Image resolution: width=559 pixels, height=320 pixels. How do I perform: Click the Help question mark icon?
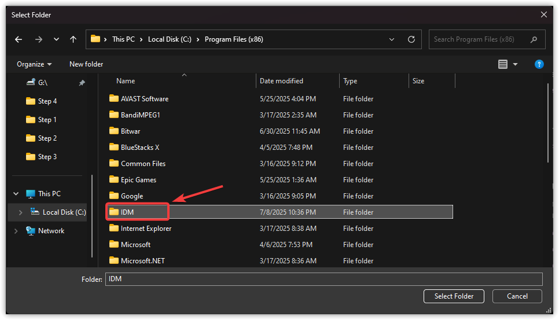coord(539,64)
